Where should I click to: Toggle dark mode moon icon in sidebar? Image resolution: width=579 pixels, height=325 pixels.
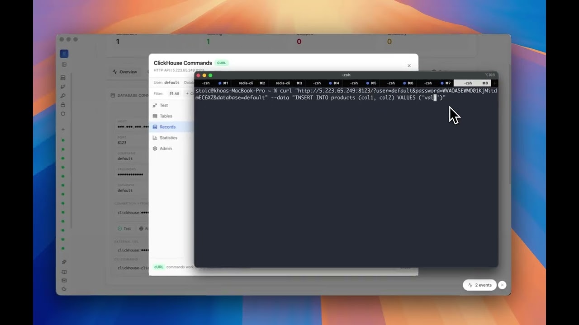[x=64, y=289]
